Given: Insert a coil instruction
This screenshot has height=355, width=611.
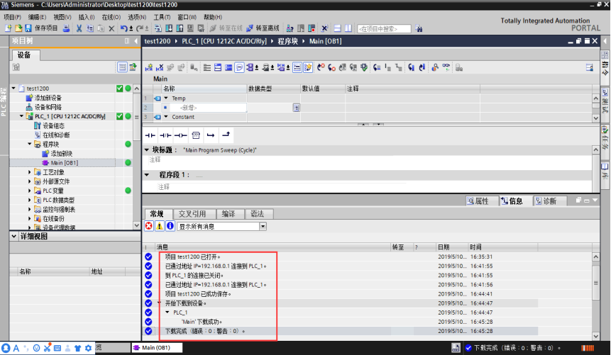Looking at the screenshot, I should pos(180,135).
